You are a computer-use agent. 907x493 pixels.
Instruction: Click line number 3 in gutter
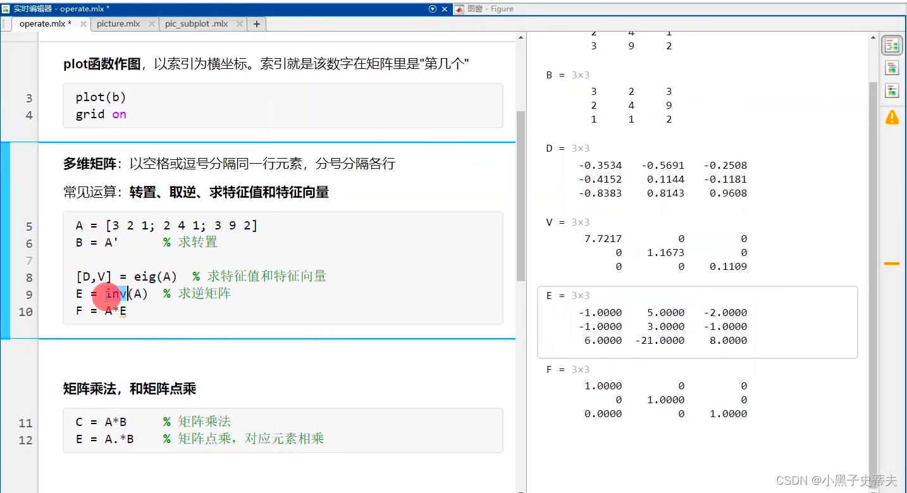(28, 98)
